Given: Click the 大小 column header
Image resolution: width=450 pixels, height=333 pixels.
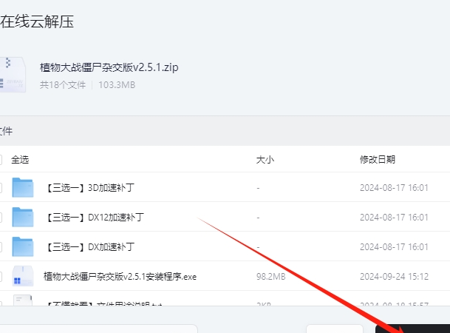Looking at the screenshot, I should tap(265, 159).
